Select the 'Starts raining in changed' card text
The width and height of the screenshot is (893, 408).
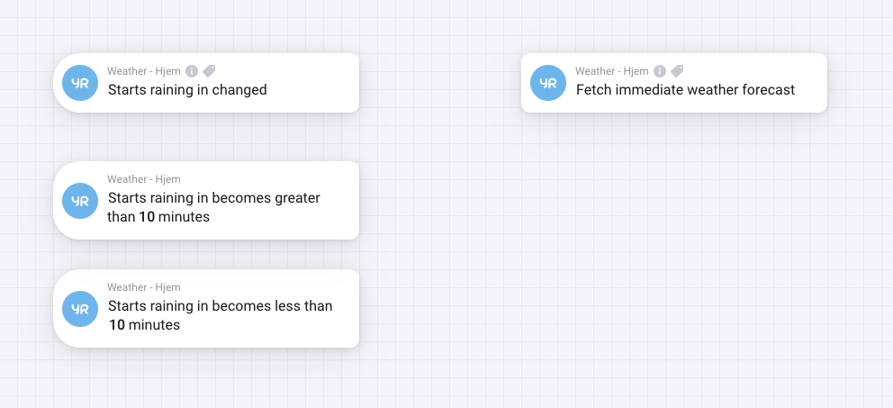point(187,90)
